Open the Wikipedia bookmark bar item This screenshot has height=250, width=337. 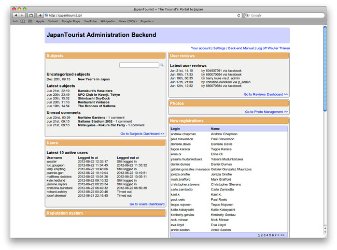click(x=107, y=21)
